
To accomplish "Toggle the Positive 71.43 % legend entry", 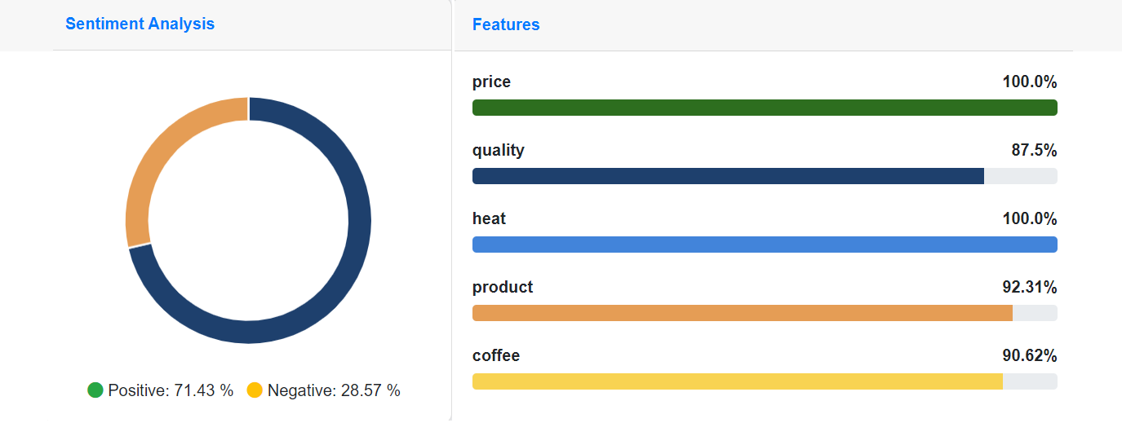I will point(161,390).
